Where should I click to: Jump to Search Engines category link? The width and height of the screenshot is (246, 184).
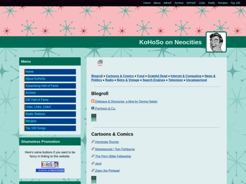click(154, 80)
